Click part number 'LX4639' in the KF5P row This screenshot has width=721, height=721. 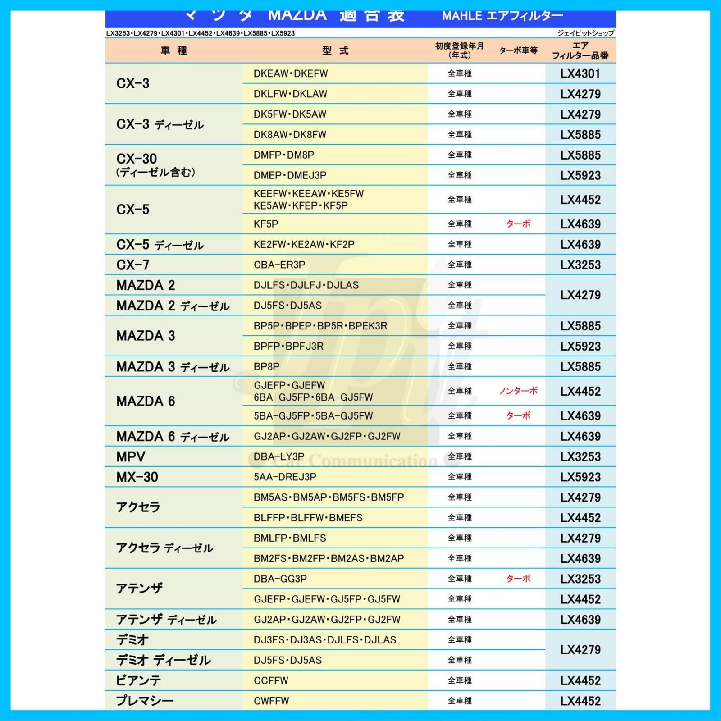pyautogui.click(x=580, y=224)
